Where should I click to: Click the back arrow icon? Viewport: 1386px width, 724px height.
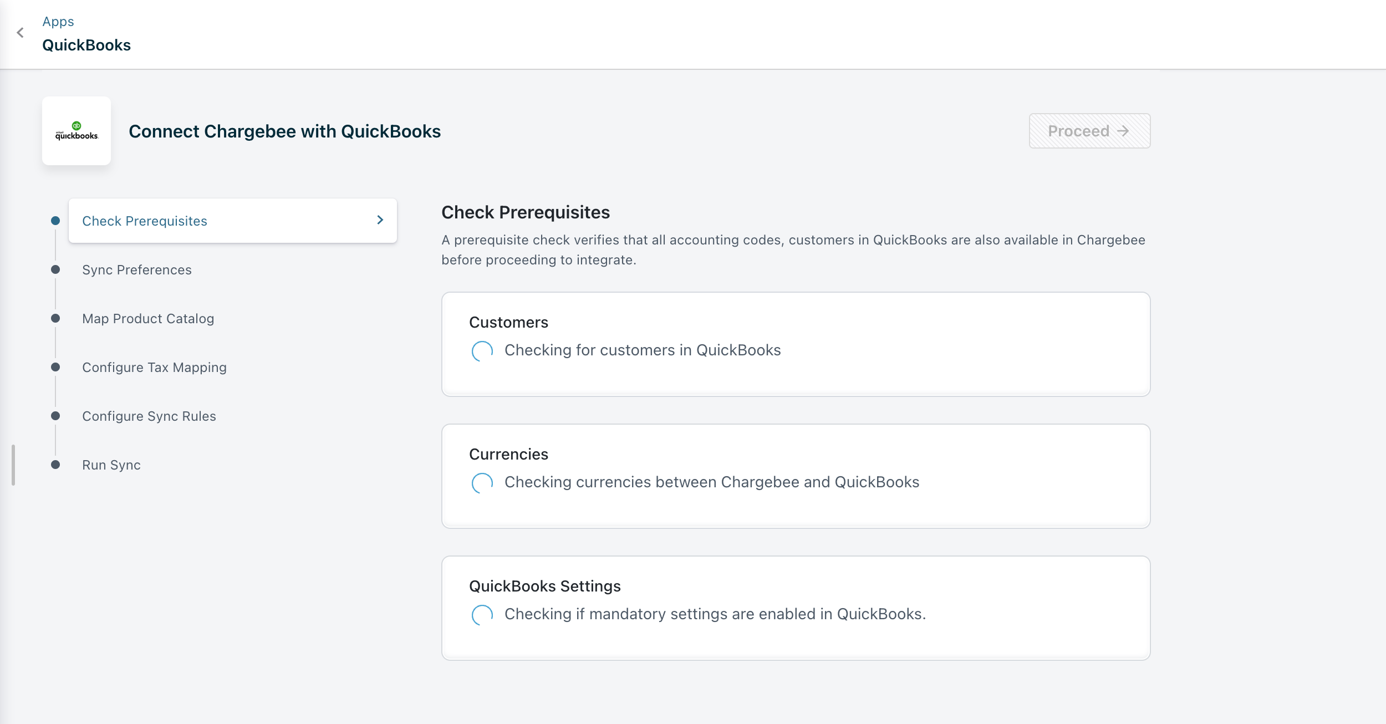click(21, 33)
